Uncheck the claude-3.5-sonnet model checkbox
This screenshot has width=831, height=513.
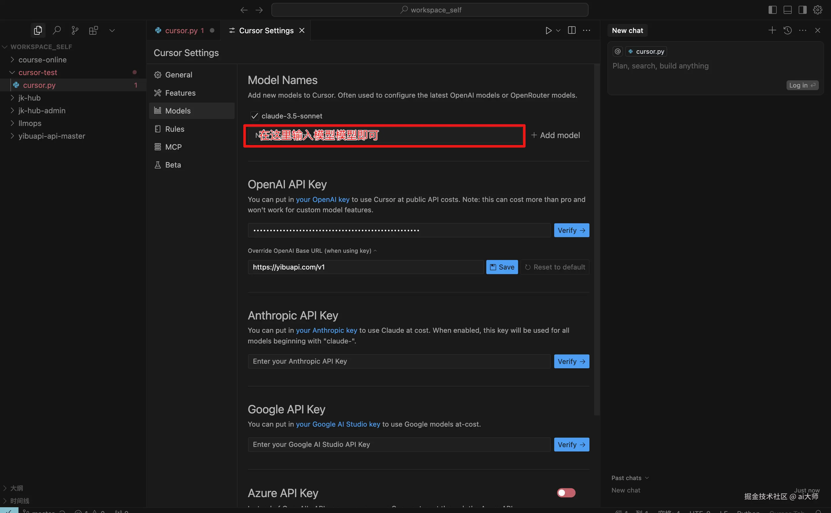pyautogui.click(x=255, y=116)
